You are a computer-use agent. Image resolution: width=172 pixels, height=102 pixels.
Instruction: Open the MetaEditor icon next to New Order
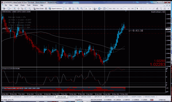pos(46,8)
